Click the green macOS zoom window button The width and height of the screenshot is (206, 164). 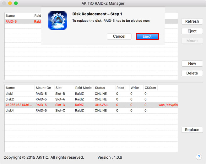click(x=16, y=3)
